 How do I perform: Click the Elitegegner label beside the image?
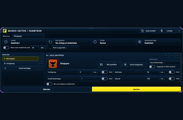tap(65, 63)
